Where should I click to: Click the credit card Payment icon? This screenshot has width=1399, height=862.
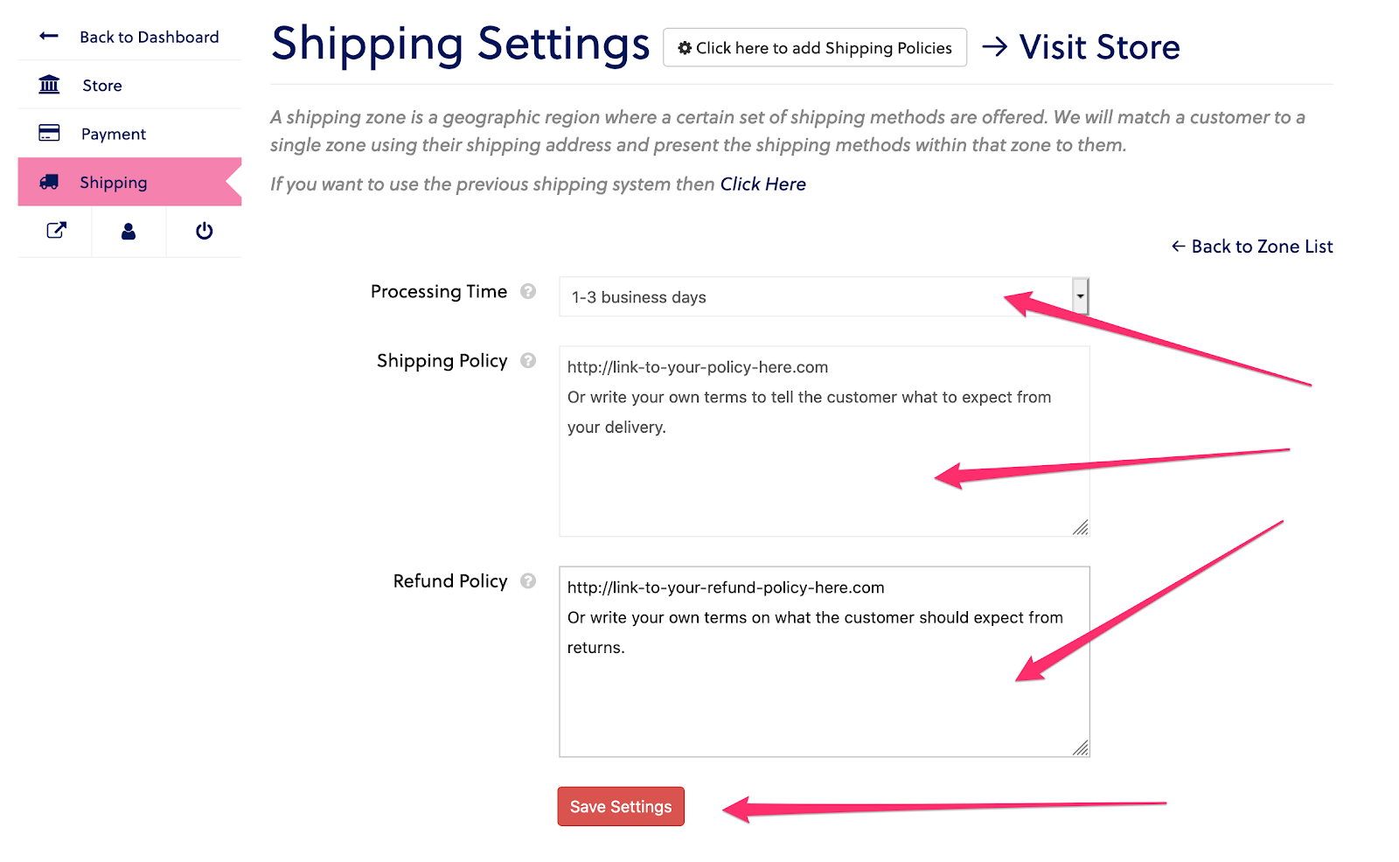[x=49, y=133]
